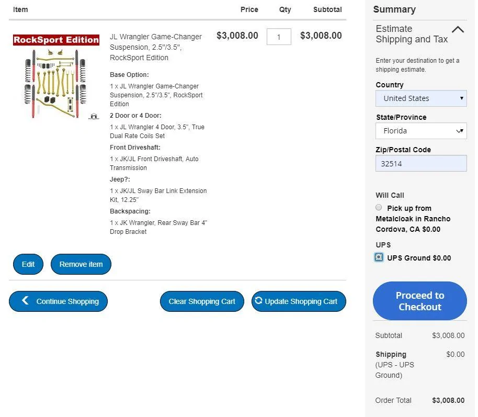Click the Update Shopping Cart text
The width and height of the screenshot is (478, 417).
[301, 301]
